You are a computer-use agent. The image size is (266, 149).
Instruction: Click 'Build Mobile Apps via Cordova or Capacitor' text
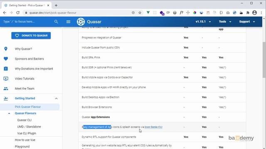click(x=107, y=77)
